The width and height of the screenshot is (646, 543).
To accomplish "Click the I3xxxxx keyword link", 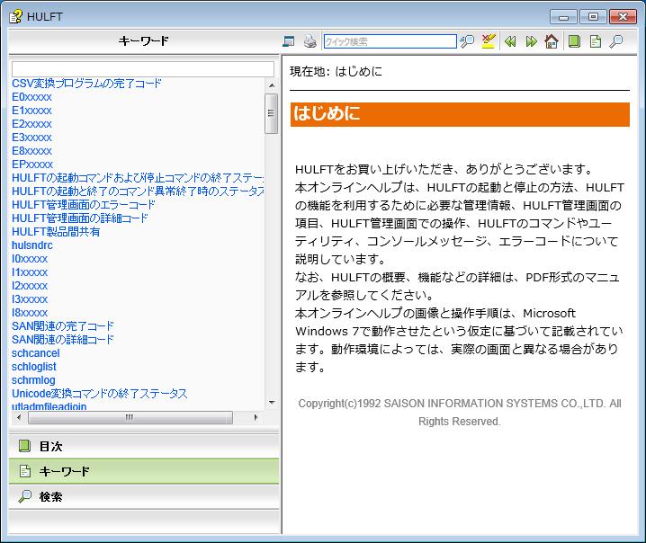I will tap(30, 299).
